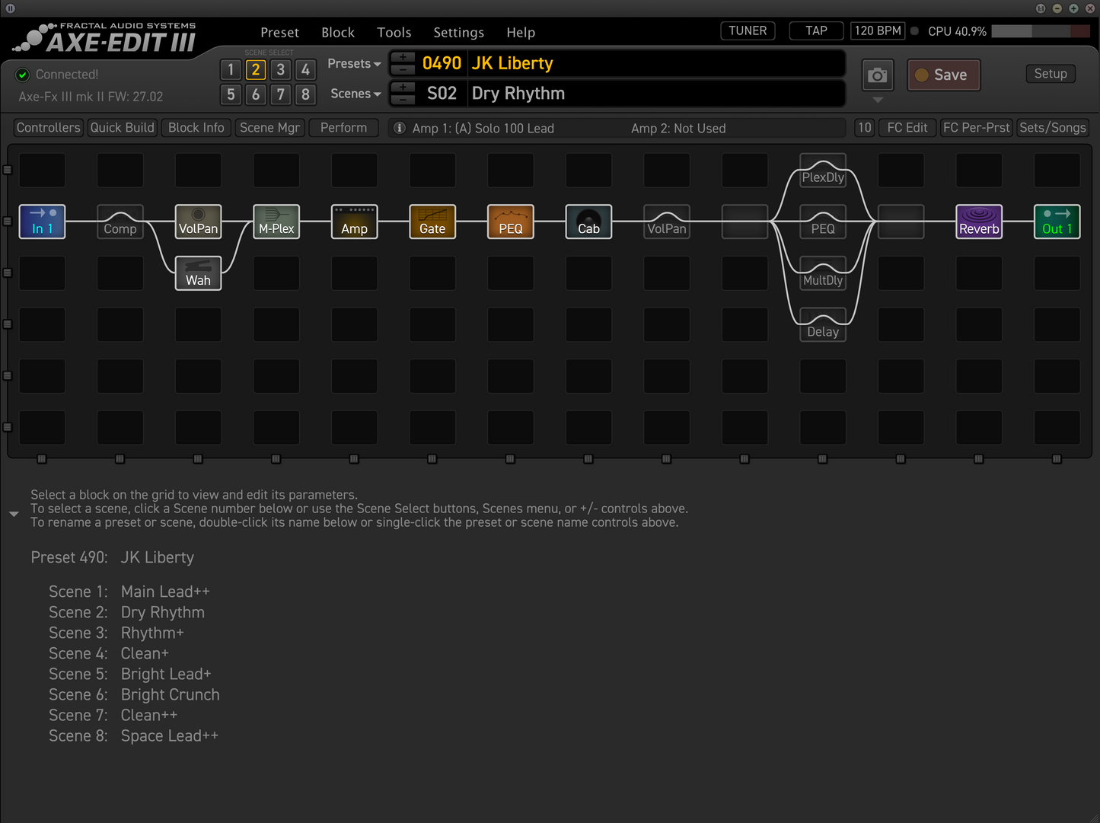Switch to Scene 5 via Scene Select

[x=231, y=94]
